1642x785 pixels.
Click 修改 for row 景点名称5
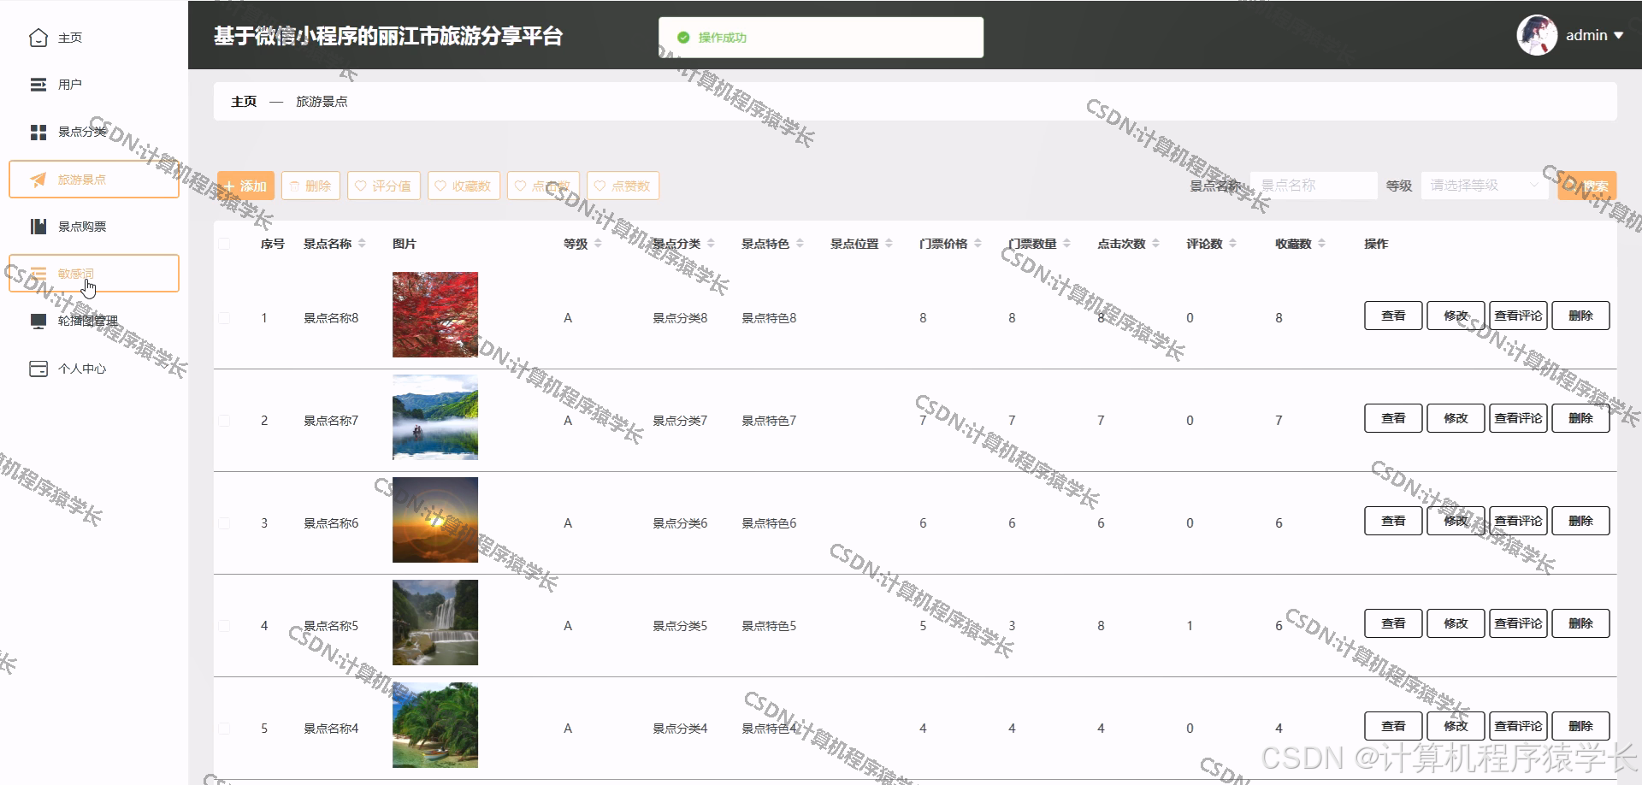click(1456, 623)
